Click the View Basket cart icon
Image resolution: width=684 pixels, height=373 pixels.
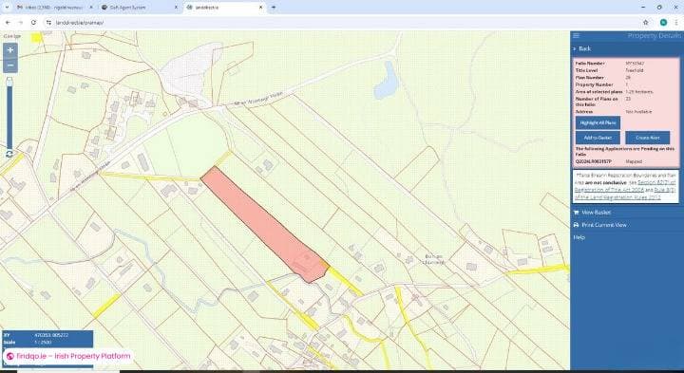(577, 213)
